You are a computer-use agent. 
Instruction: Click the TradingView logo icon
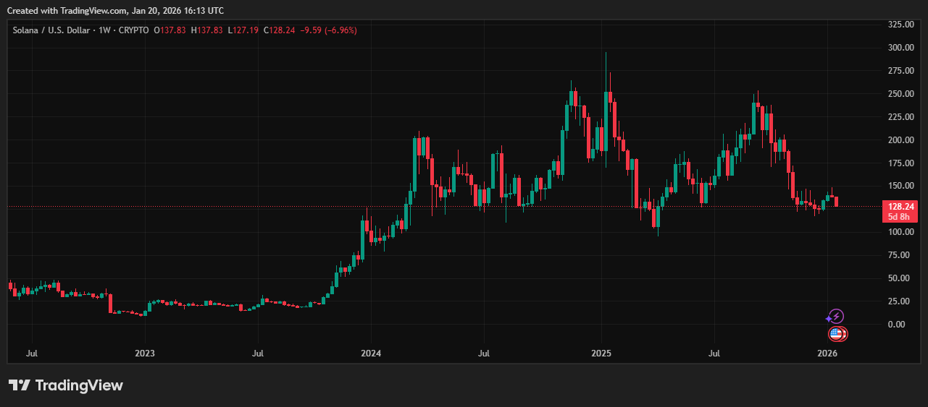pos(20,385)
